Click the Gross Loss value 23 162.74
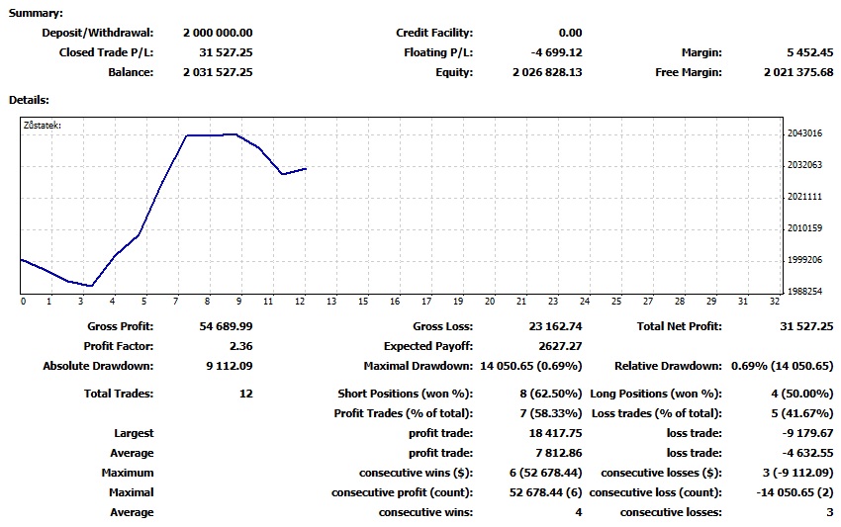841x527 pixels. [556, 326]
